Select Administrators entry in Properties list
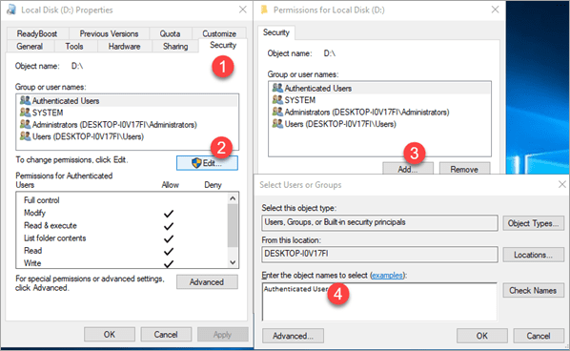The image size is (570, 351). [127, 125]
